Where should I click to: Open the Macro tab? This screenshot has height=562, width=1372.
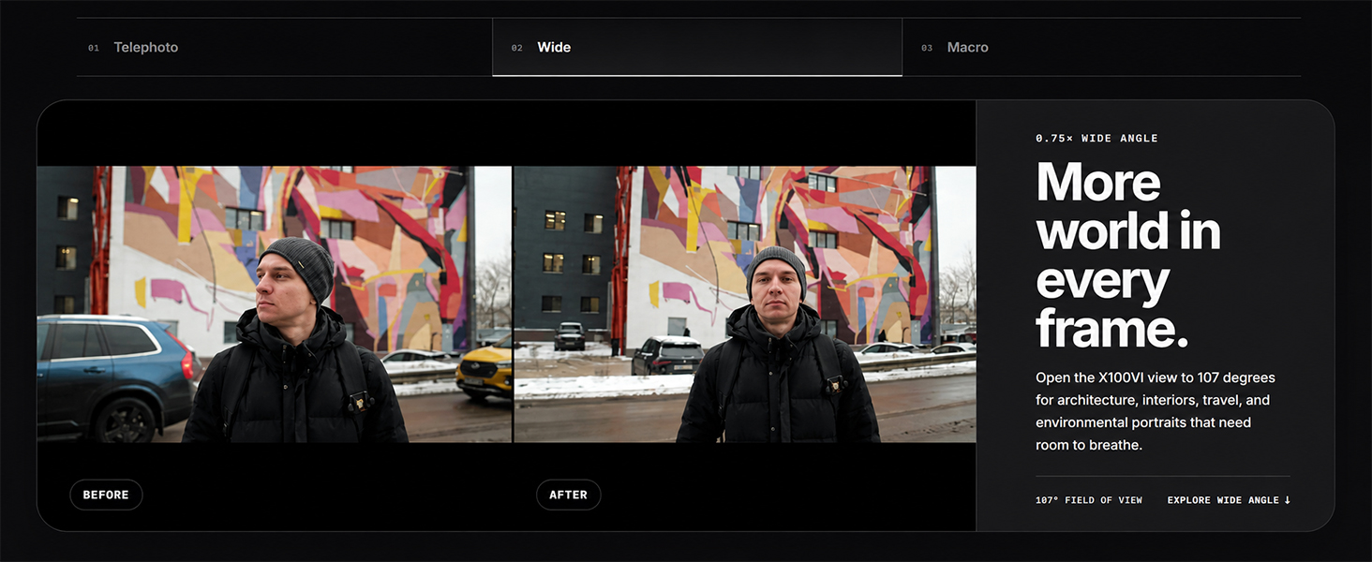(x=1101, y=47)
